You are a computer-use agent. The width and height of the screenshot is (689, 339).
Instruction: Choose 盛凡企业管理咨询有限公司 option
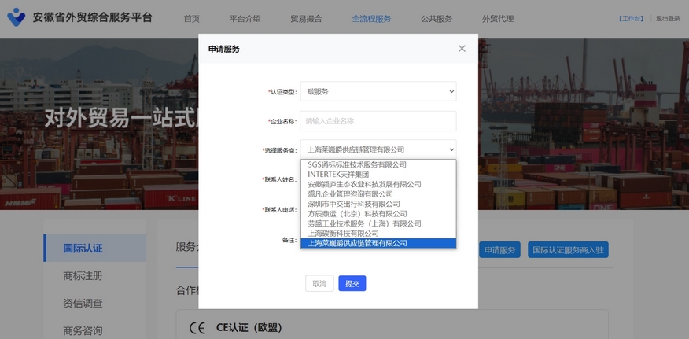[378, 194]
